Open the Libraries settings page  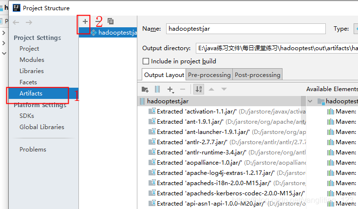32,71
